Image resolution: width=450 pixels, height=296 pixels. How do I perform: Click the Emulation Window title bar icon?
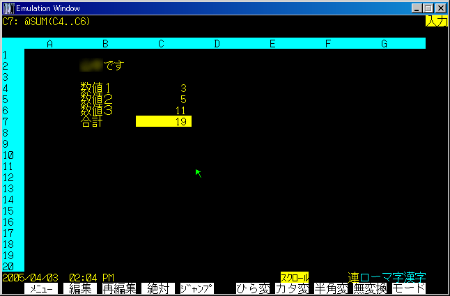click(x=8, y=8)
